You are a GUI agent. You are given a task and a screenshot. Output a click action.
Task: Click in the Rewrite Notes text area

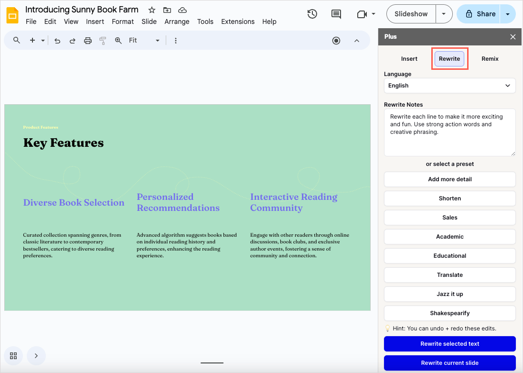point(449,132)
